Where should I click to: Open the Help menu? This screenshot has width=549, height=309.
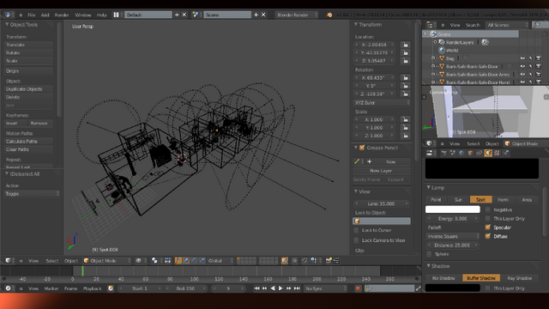101,15
